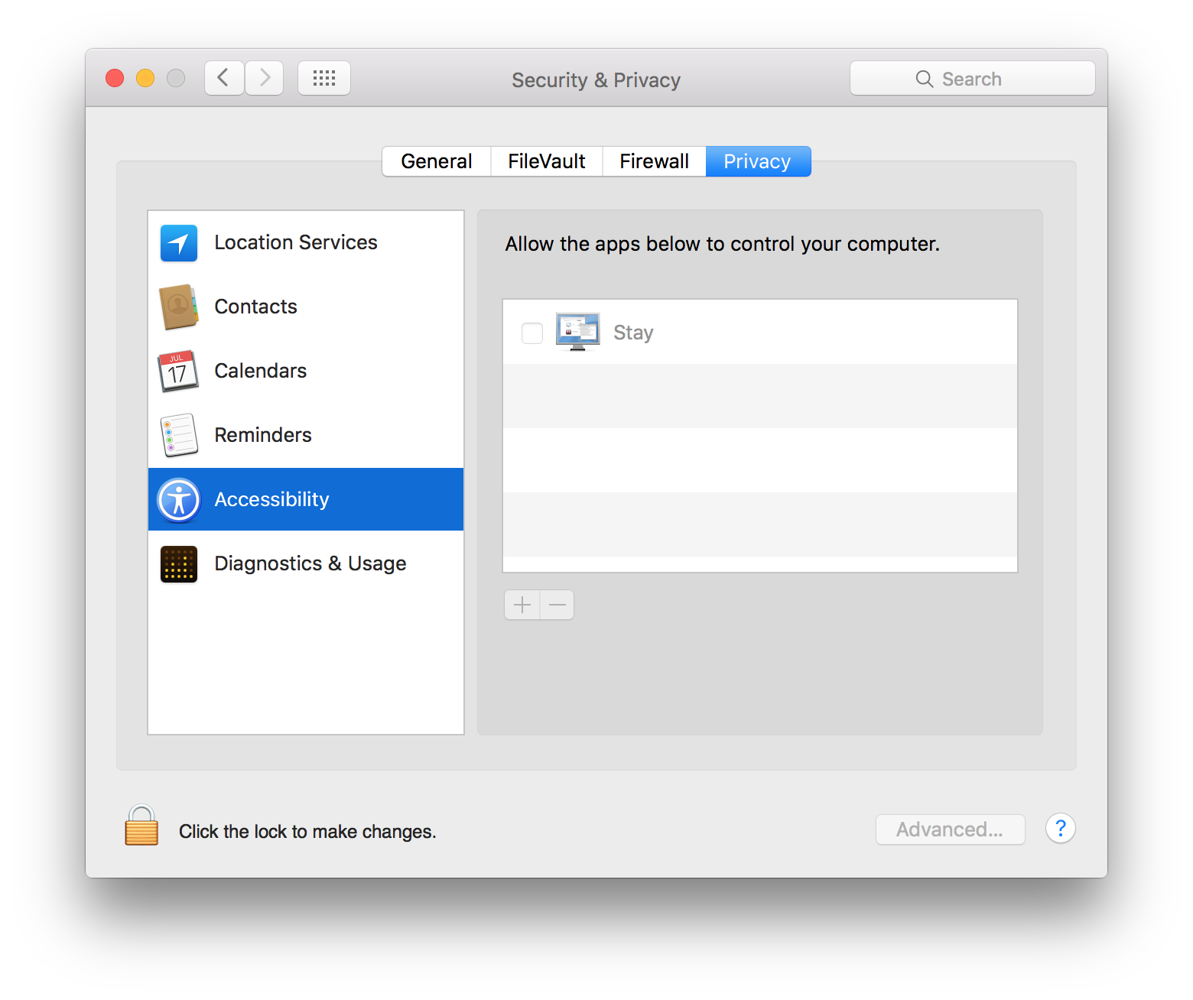This screenshot has width=1193, height=1000.
Task: Open help with the question mark button
Action: (x=1060, y=828)
